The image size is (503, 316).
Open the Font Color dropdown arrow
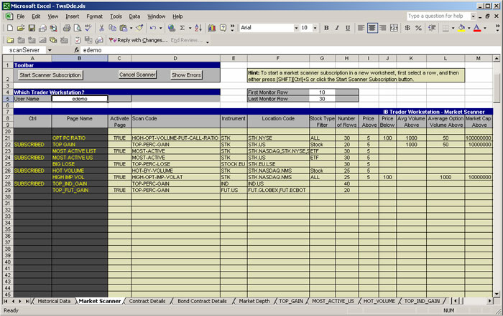pos(485,28)
